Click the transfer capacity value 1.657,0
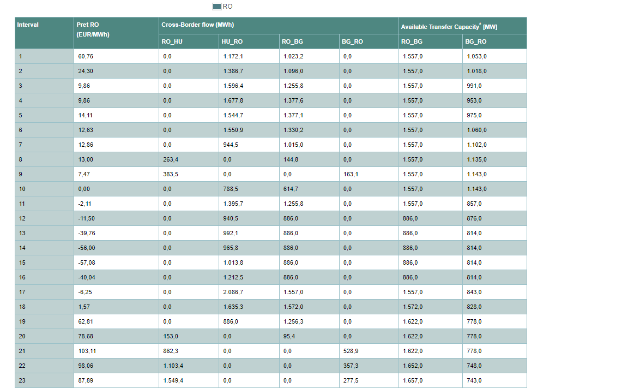Screen dimensions: 628x388 [x=413, y=380]
